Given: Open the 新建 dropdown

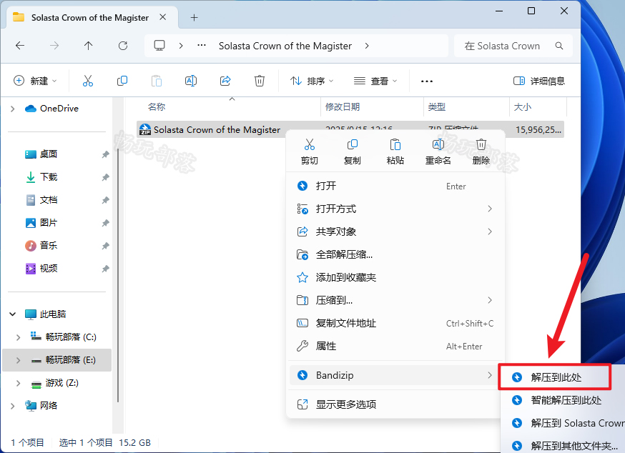Looking at the screenshot, I should pyautogui.click(x=35, y=81).
